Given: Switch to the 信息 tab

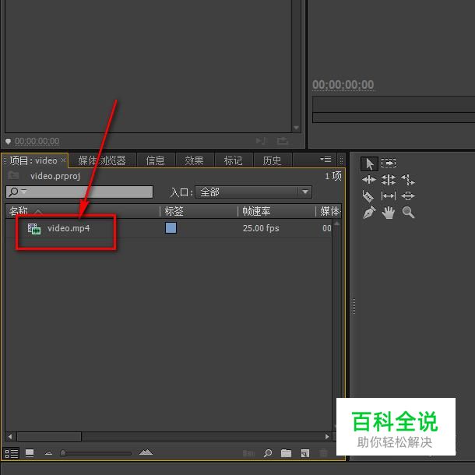Looking at the screenshot, I should [x=156, y=160].
